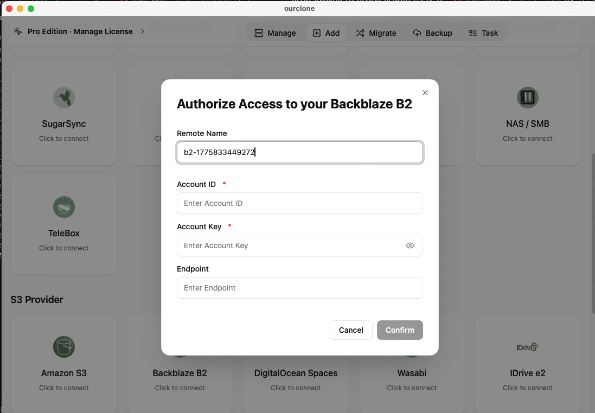595x413 pixels.
Task: Click the Enter Account ID field
Action: pos(299,203)
